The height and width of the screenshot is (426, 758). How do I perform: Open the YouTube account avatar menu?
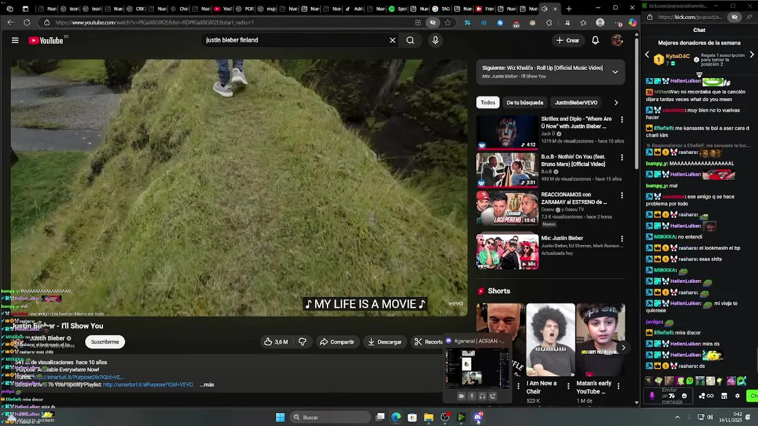(617, 40)
